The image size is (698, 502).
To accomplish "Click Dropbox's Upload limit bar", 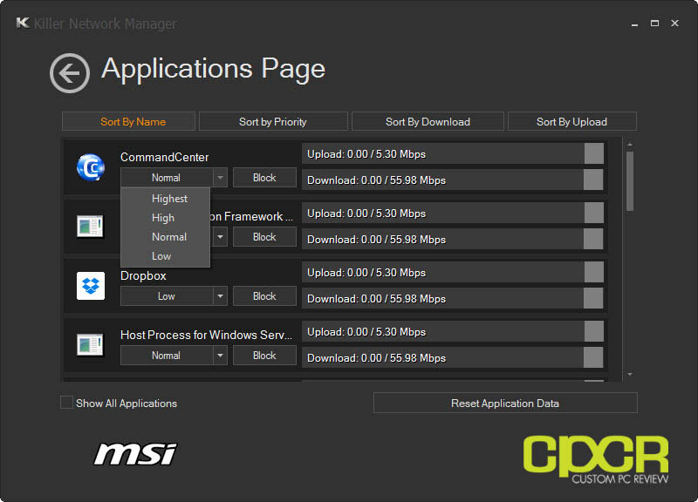I will point(453,272).
